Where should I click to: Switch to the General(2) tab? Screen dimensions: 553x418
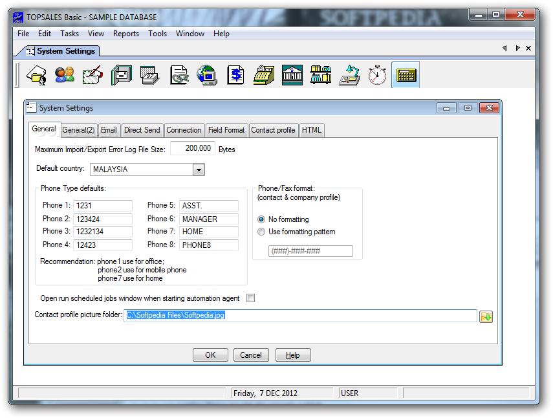[79, 130]
